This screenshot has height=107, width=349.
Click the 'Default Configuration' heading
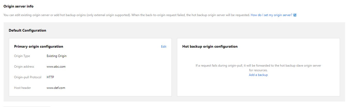27,30
